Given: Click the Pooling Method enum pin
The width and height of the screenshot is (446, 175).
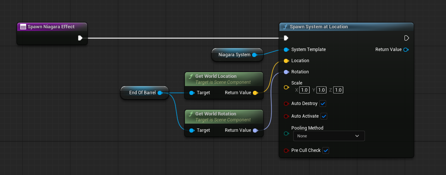Looking at the screenshot, I should pyautogui.click(x=286, y=134).
